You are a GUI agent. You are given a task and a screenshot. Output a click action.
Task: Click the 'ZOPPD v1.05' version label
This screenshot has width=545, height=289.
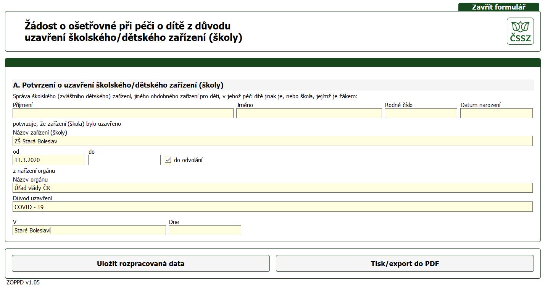[23, 283]
